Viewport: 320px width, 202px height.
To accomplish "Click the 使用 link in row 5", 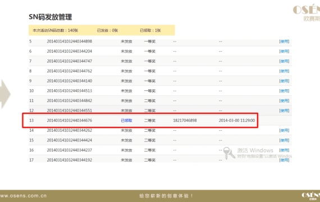I will tap(284, 42).
